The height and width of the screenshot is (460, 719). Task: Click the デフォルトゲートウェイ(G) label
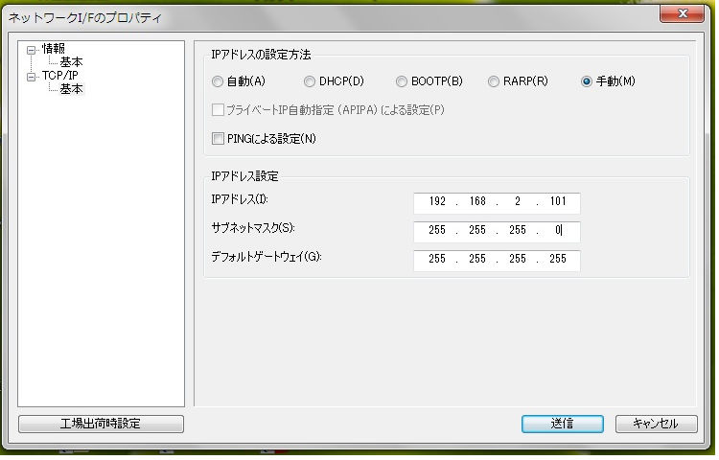[266, 257]
